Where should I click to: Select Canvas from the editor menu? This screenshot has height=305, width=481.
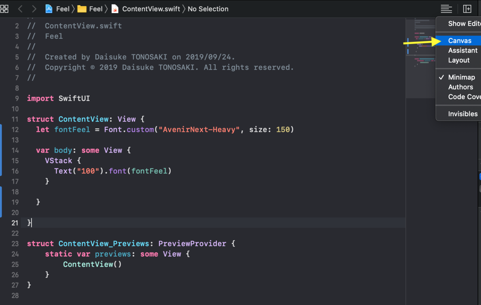pos(459,41)
